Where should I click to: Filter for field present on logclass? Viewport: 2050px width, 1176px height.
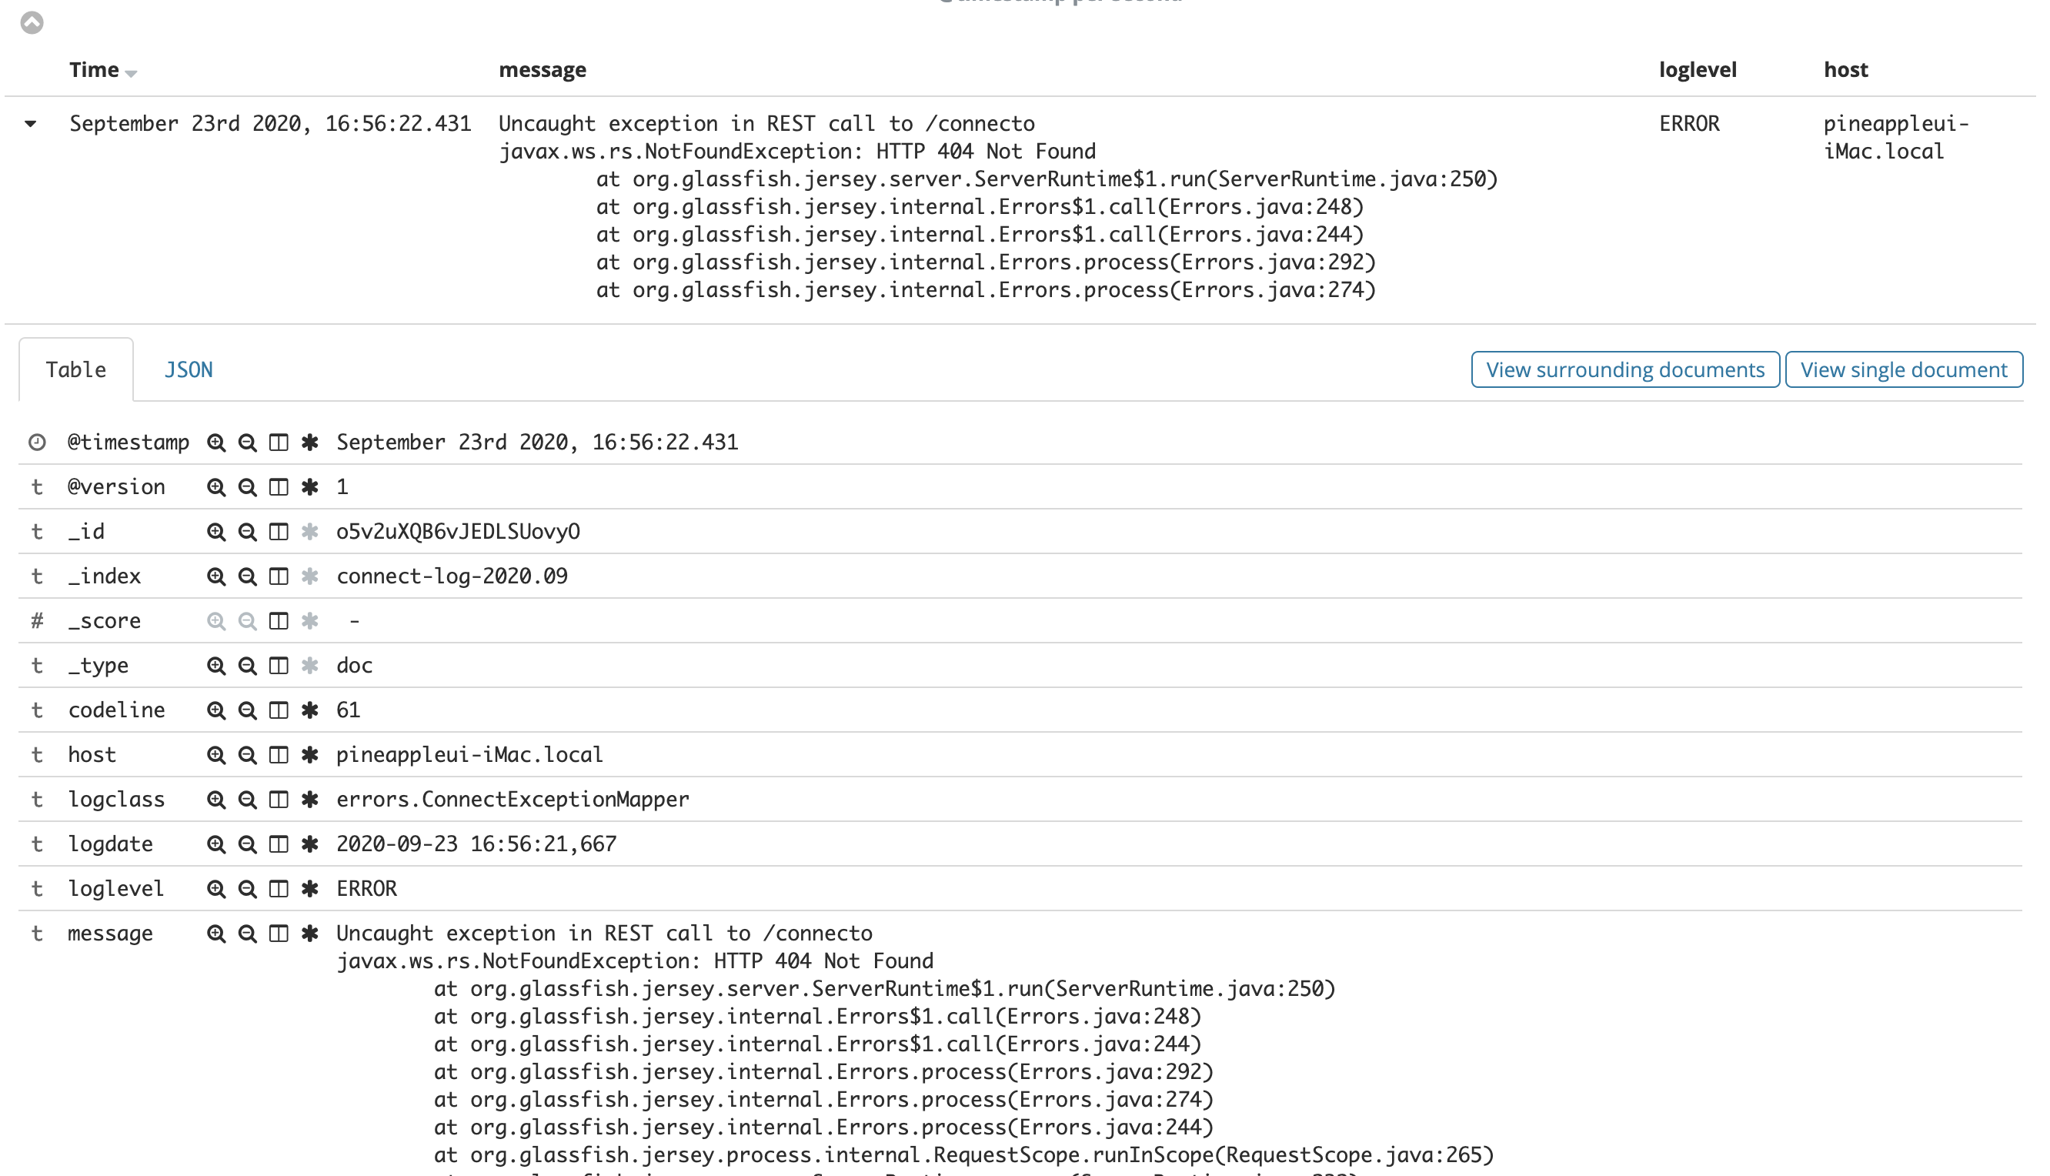[310, 800]
